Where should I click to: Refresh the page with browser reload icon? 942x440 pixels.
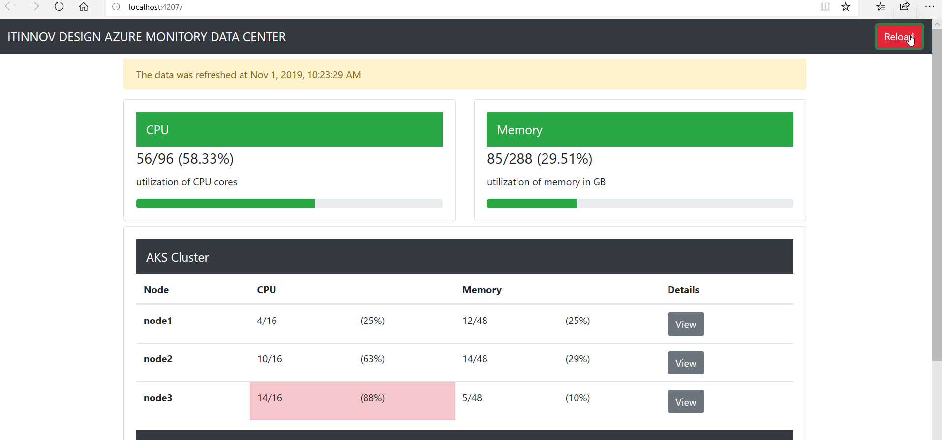[59, 7]
